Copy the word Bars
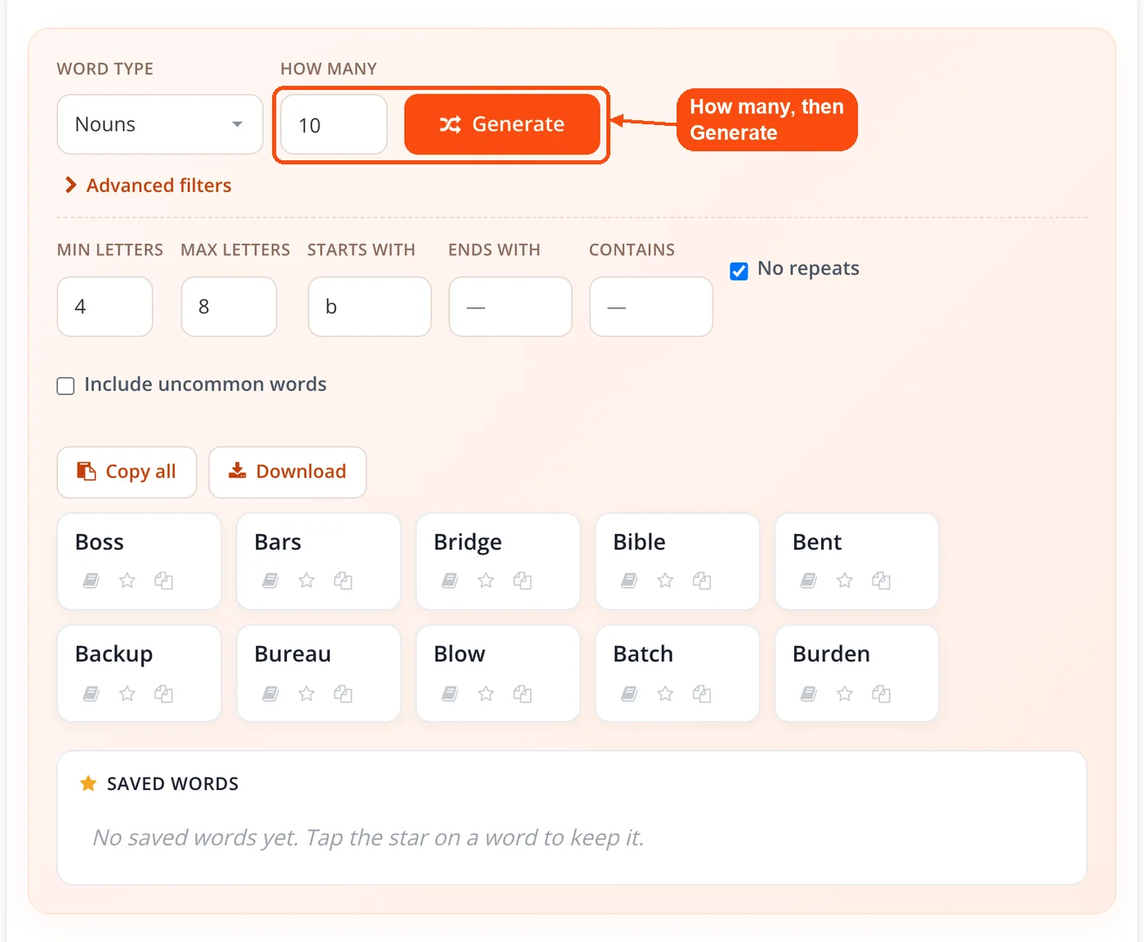This screenshot has height=942, width=1144. click(343, 581)
